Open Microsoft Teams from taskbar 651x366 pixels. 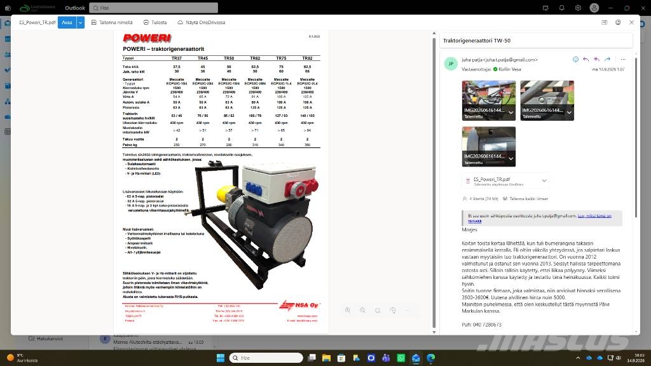[x=386, y=358]
